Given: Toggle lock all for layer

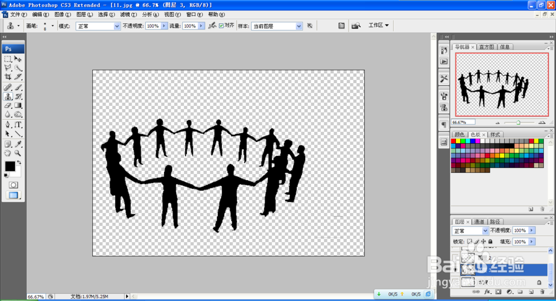Looking at the screenshot, I should (x=490, y=242).
